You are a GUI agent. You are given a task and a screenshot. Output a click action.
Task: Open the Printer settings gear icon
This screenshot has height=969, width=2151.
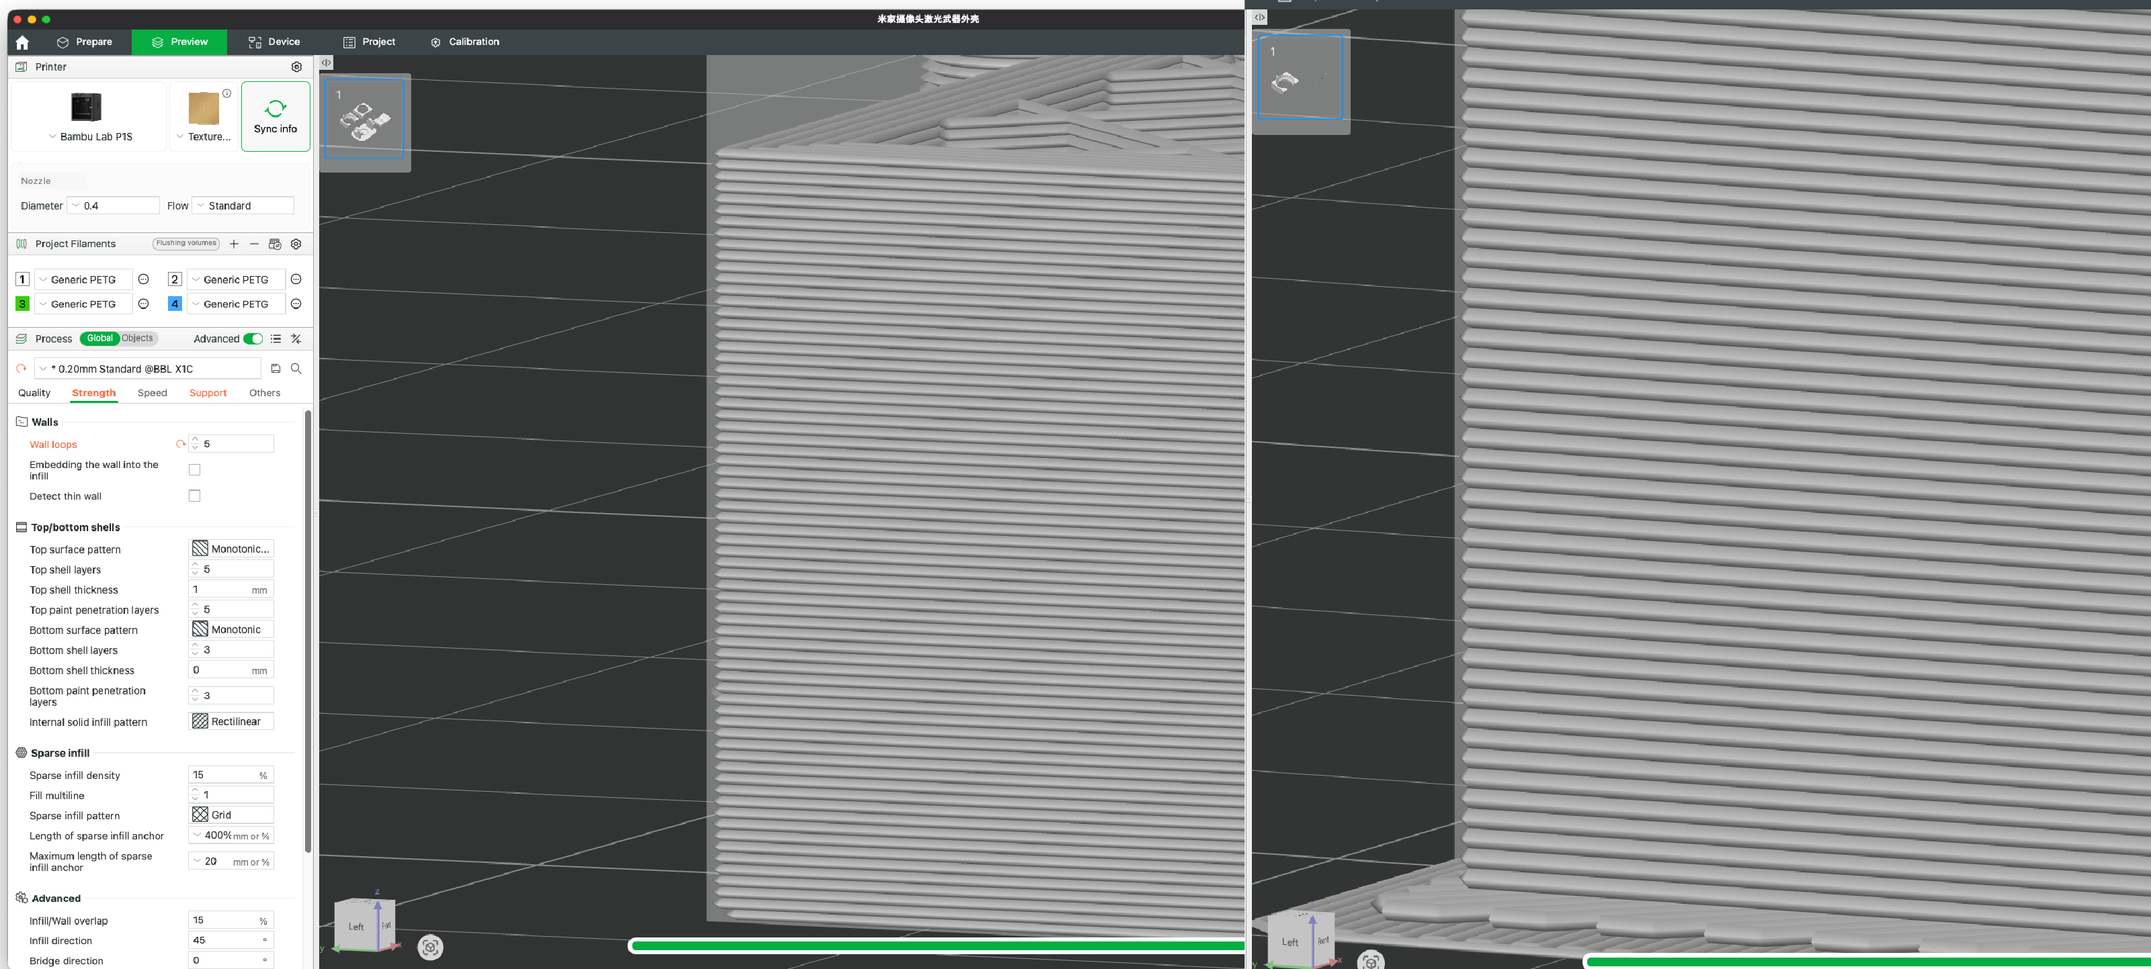296,66
